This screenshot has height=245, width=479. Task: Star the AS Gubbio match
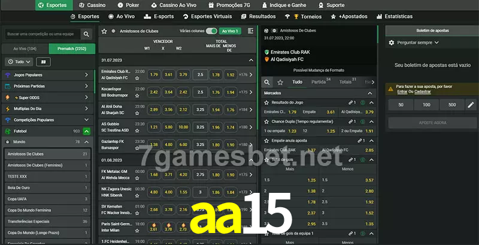point(137,131)
